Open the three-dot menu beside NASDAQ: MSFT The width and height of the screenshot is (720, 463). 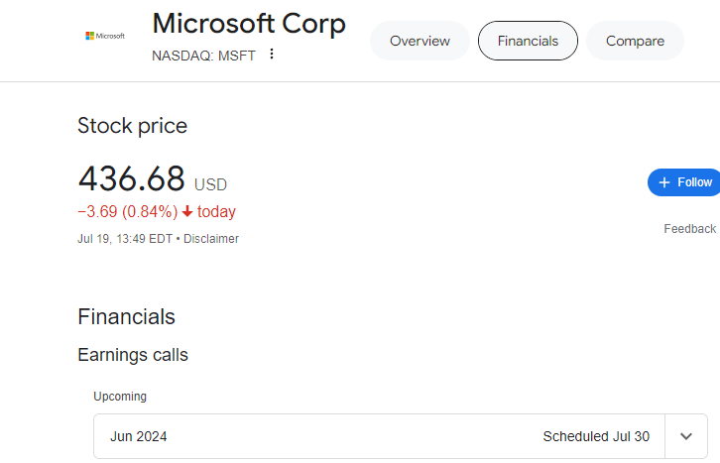point(272,55)
